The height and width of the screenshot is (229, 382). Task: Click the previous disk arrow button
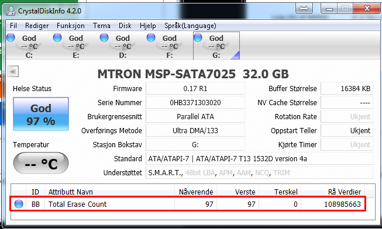pos(13,71)
